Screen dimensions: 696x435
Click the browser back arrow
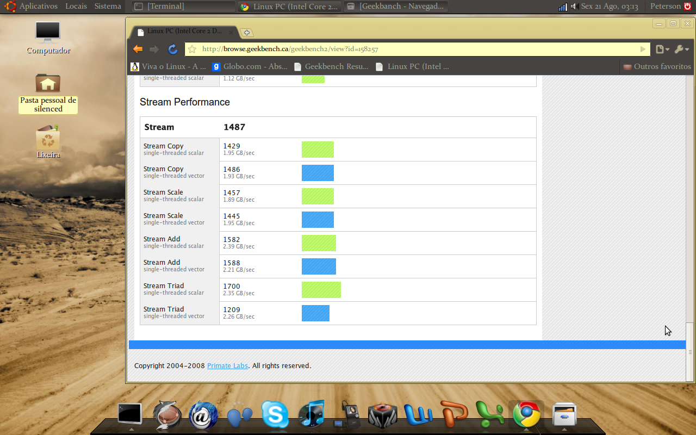click(x=138, y=49)
